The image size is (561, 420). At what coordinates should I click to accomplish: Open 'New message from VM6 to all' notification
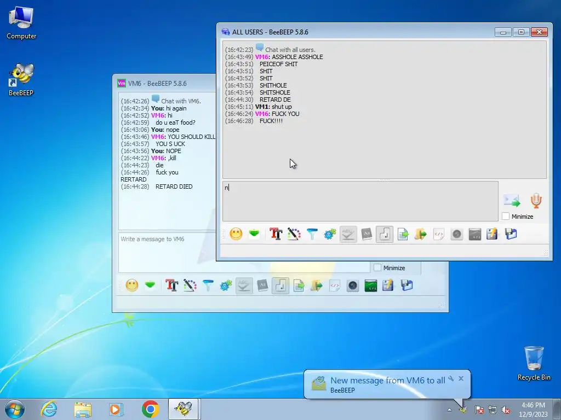(388, 381)
